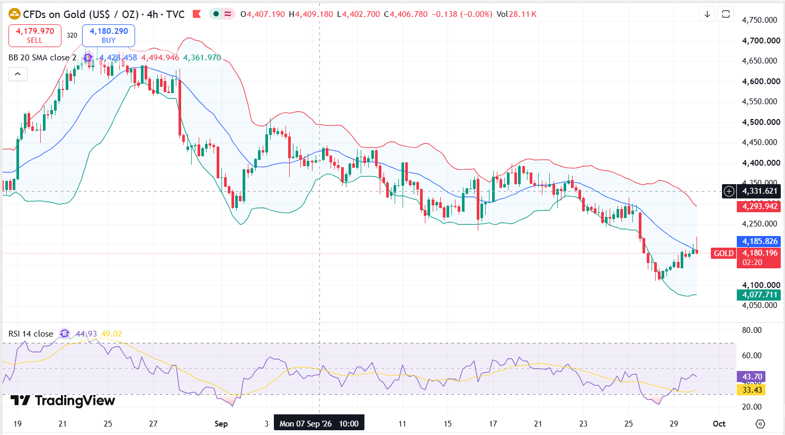The height and width of the screenshot is (435, 785).
Task: Click the 4,700.000 price scale label
Action: (761, 41)
